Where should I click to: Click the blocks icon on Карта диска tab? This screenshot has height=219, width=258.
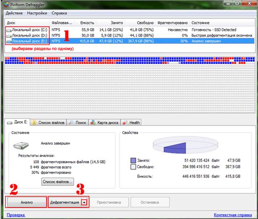[x=93, y=123]
